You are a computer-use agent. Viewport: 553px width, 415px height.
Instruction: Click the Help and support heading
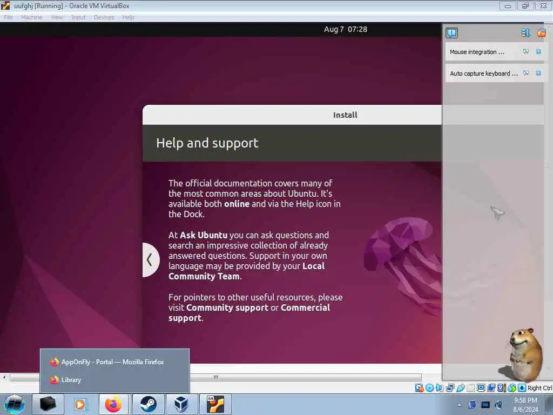[207, 143]
